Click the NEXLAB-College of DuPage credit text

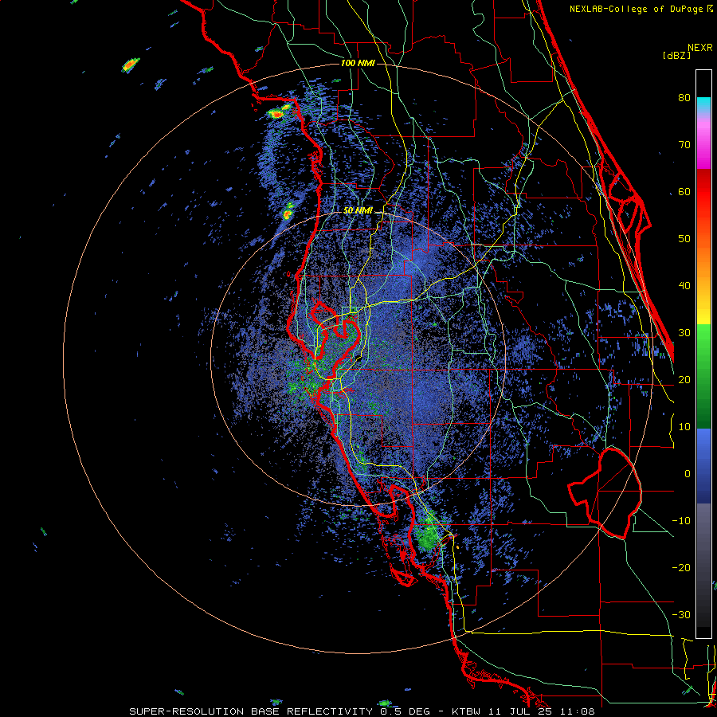tap(637, 9)
